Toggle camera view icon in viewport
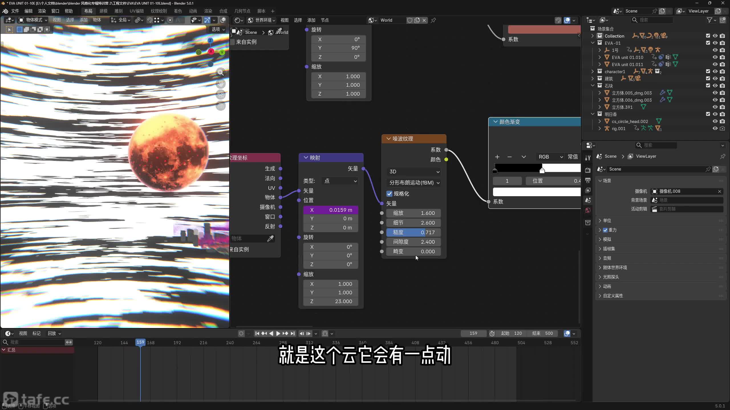The image size is (730, 410). (x=221, y=95)
